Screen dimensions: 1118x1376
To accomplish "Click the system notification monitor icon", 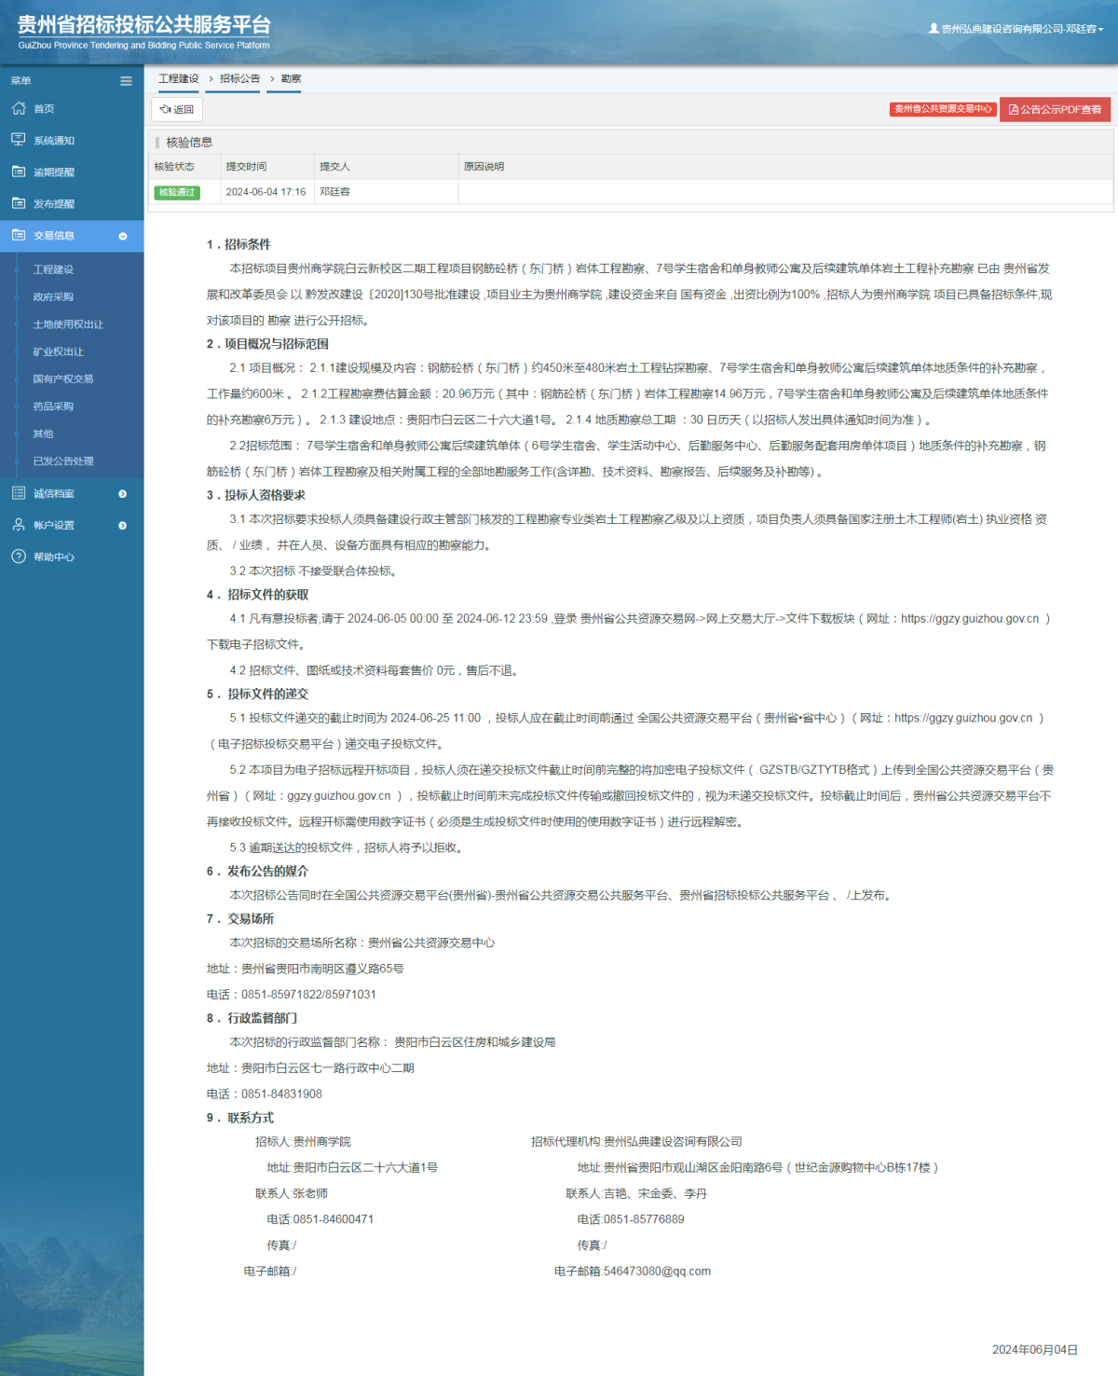I will [x=19, y=140].
